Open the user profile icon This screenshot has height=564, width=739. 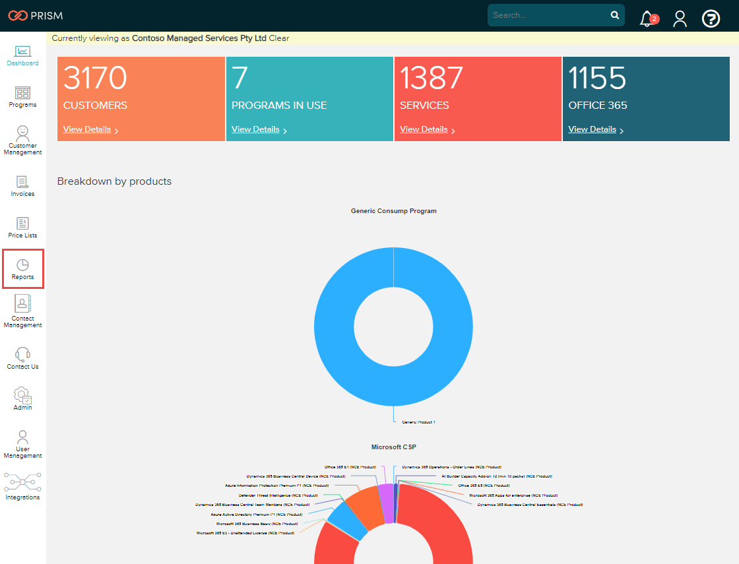680,19
